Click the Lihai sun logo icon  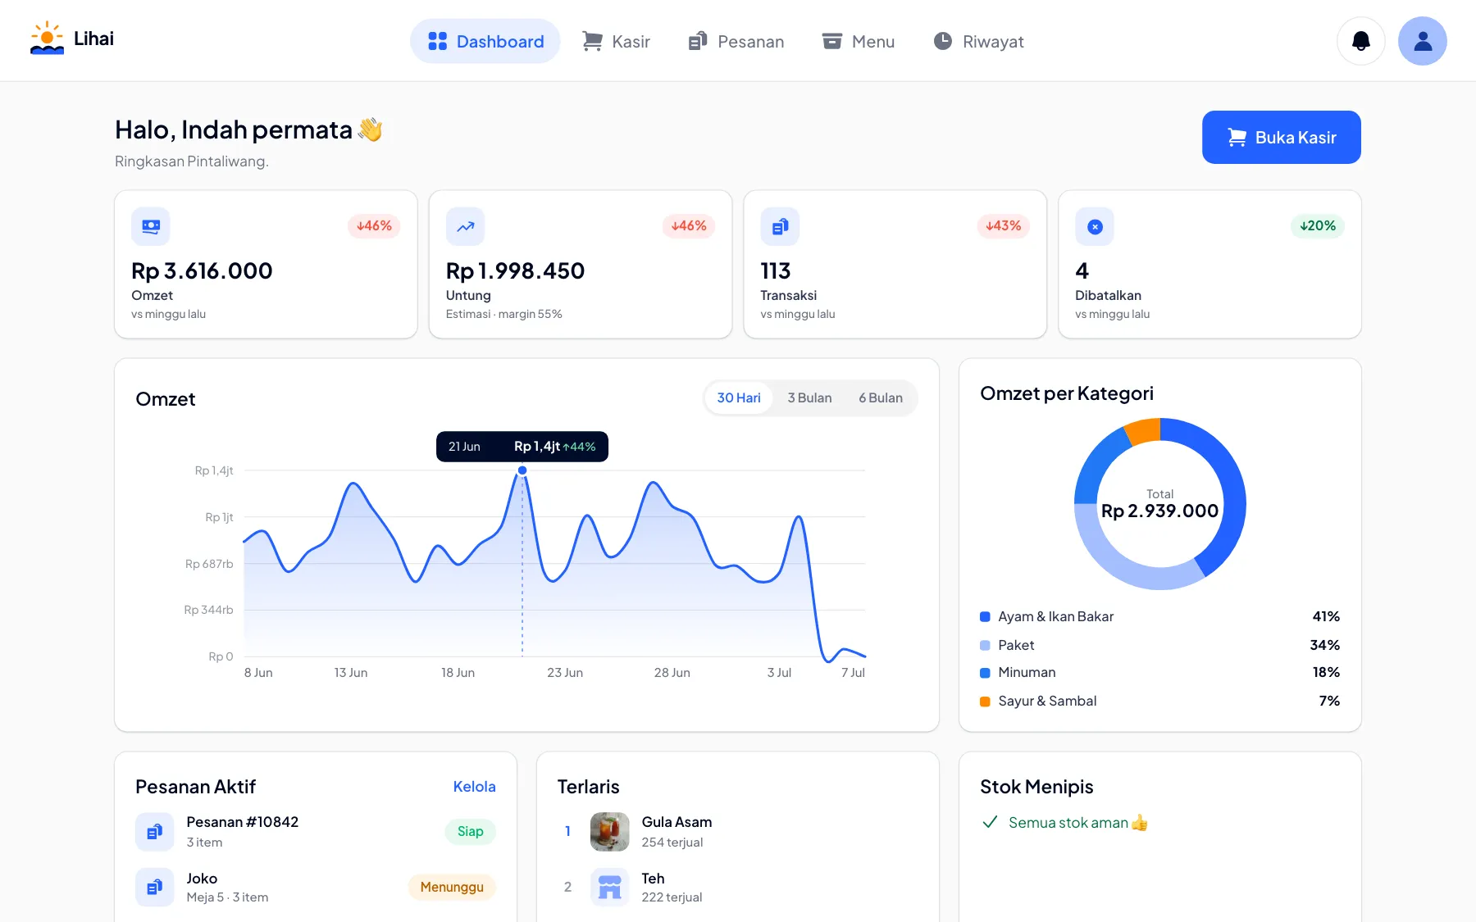(47, 39)
